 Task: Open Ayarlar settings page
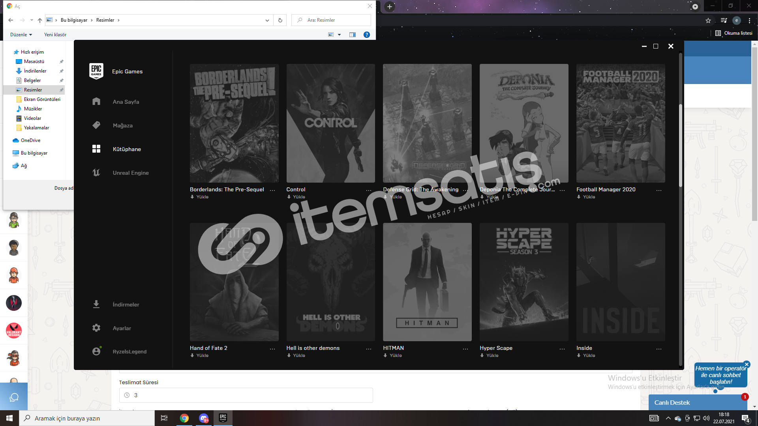(x=122, y=328)
